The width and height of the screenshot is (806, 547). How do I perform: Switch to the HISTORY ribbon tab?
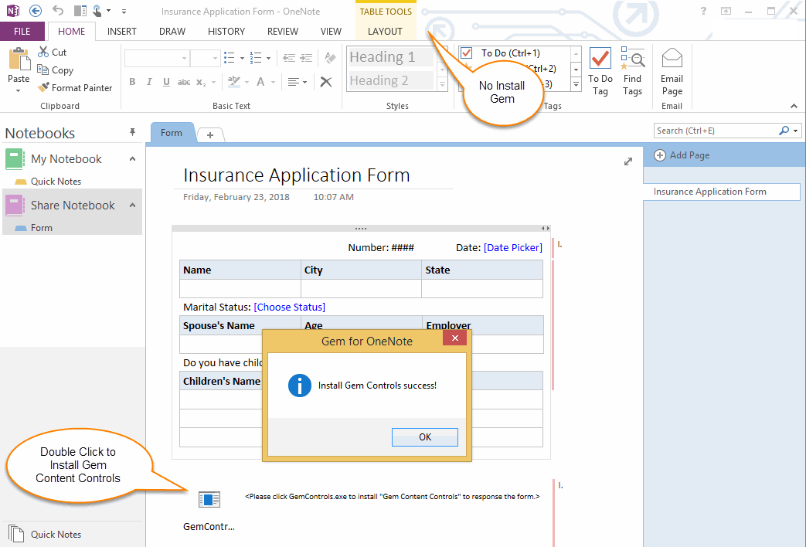[226, 32]
